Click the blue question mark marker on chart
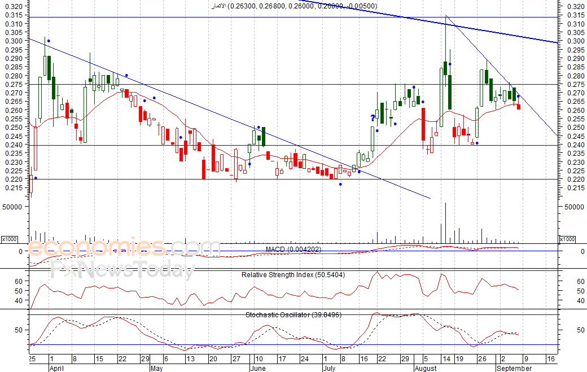The width and height of the screenshot is (587, 372). coord(373,119)
